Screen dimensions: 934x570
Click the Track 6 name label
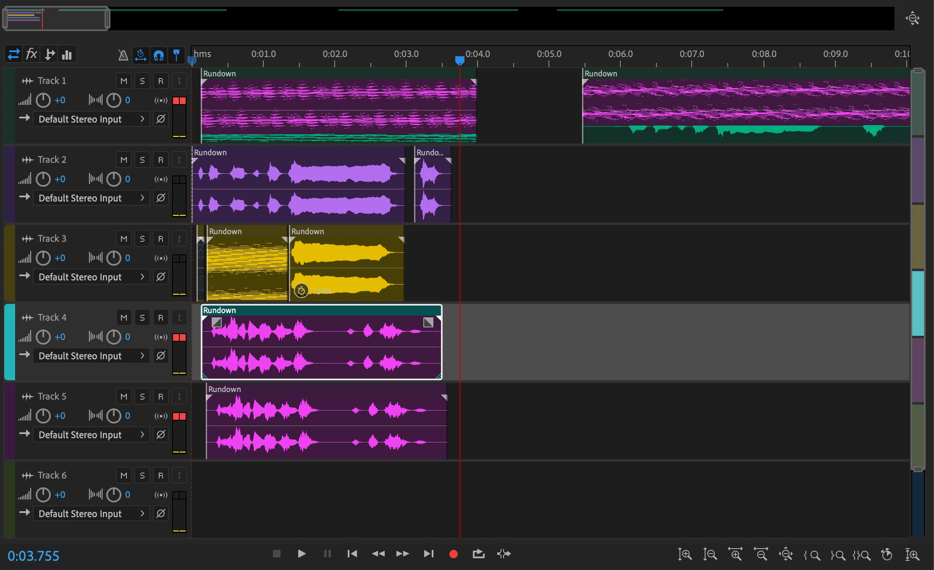(52, 476)
